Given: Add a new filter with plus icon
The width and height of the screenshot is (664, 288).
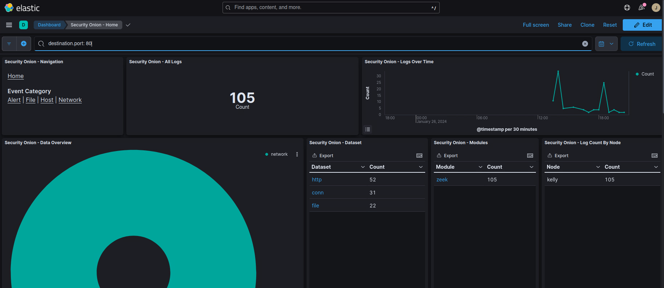Looking at the screenshot, I should point(24,44).
